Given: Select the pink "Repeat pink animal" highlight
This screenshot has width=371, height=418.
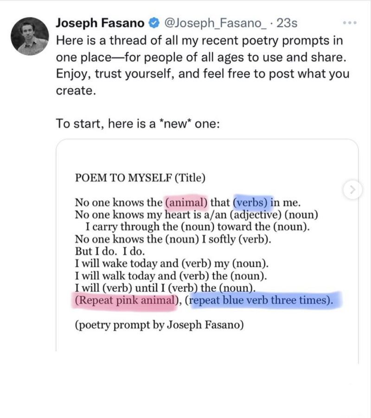Looking at the screenshot, I should [x=124, y=300].
